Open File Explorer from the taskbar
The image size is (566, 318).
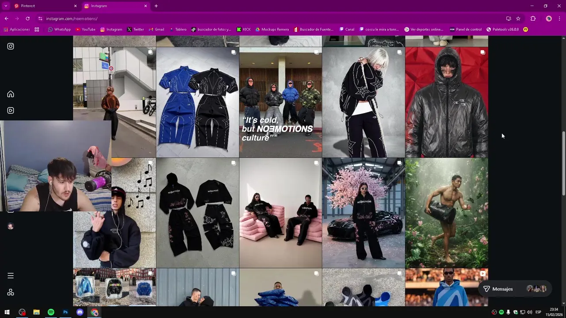click(36, 312)
